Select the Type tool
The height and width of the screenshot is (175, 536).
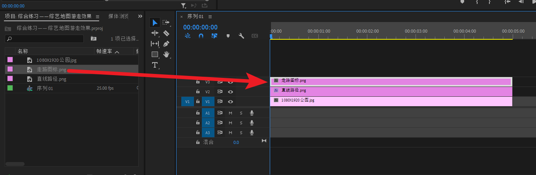[155, 65]
